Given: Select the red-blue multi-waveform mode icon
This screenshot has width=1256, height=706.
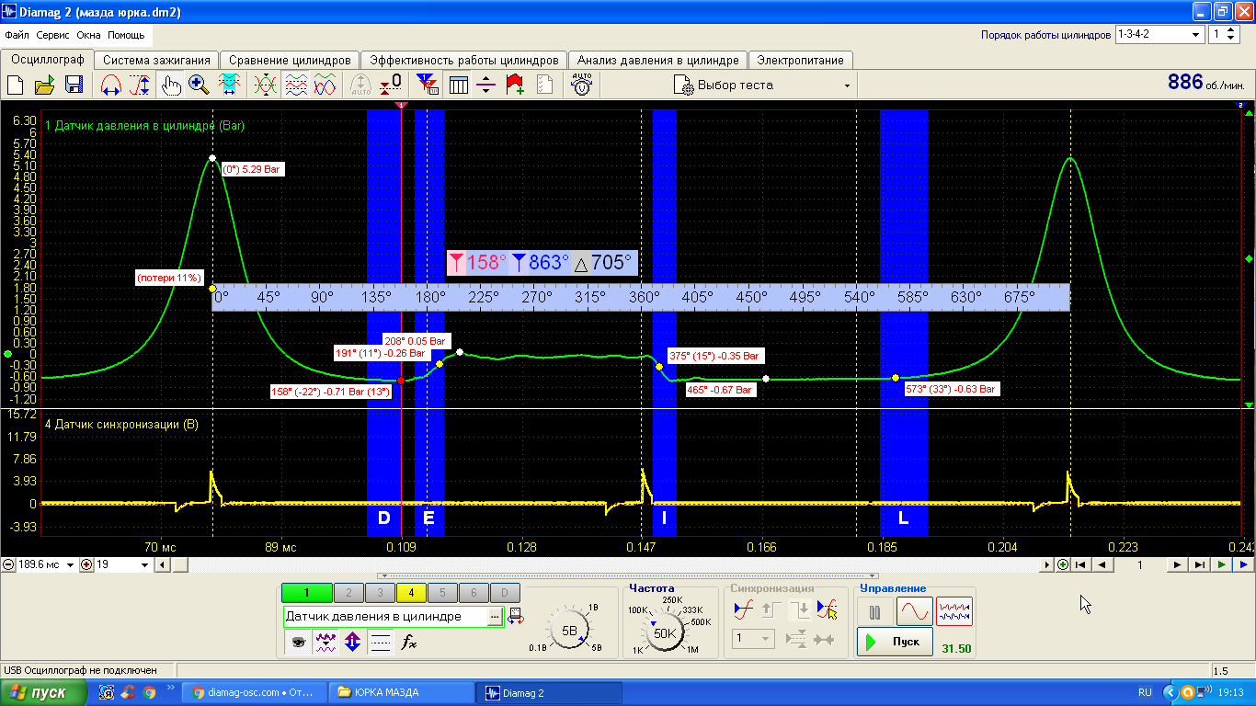Looking at the screenshot, I should coord(954,611).
